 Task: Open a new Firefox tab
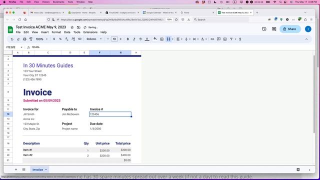point(257,12)
